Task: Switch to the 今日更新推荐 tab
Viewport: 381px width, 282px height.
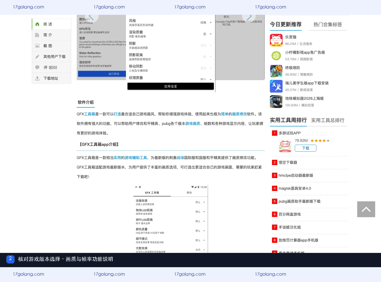Action: tap(286, 24)
